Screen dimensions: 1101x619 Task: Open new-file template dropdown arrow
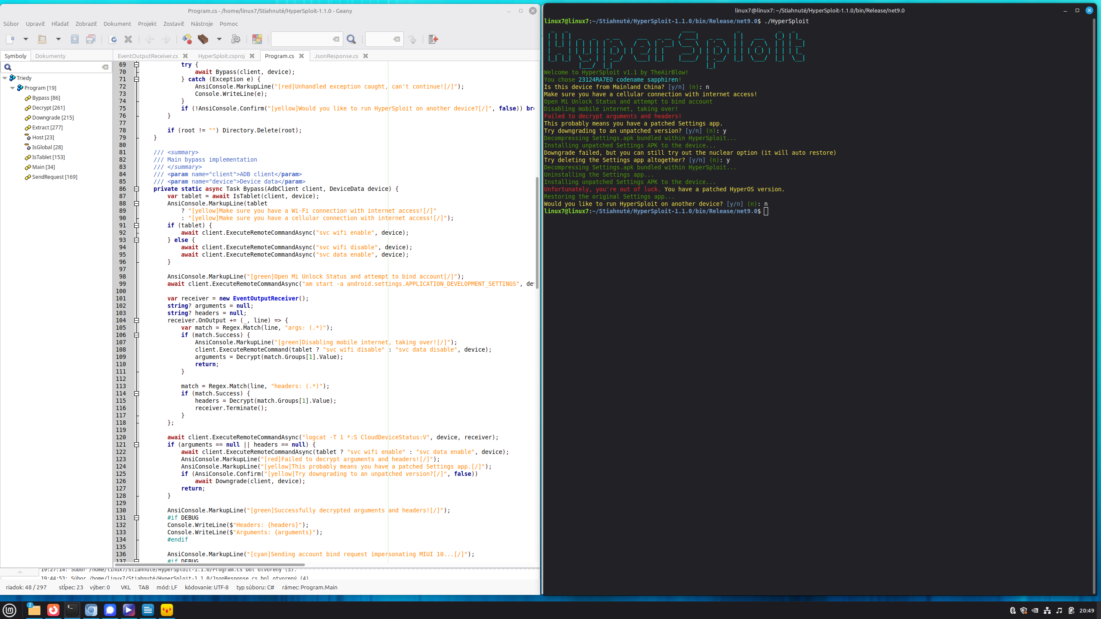tap(26, 39)
